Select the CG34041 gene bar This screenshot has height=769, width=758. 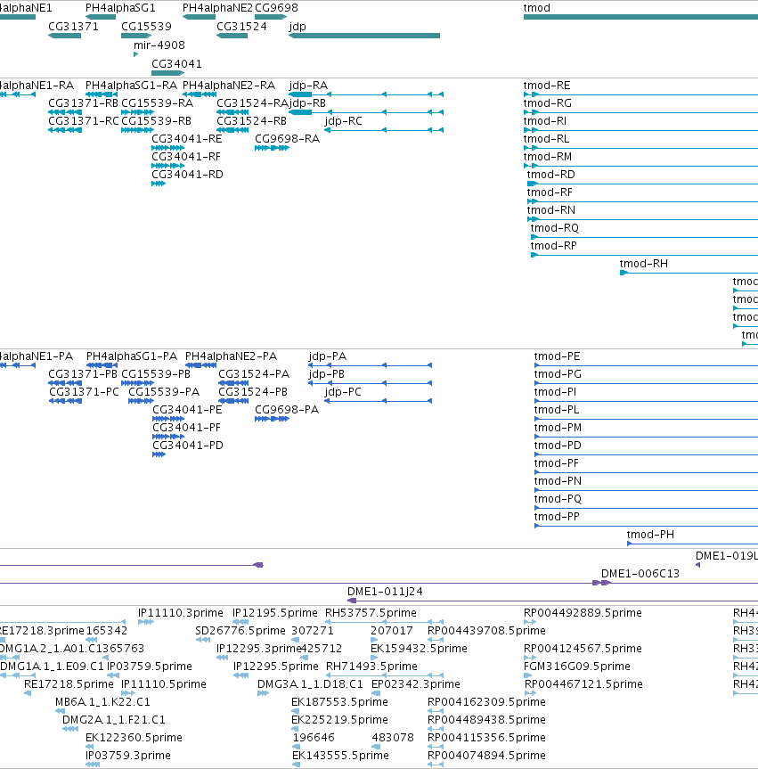pyautogui.click(x=167, y=73)
